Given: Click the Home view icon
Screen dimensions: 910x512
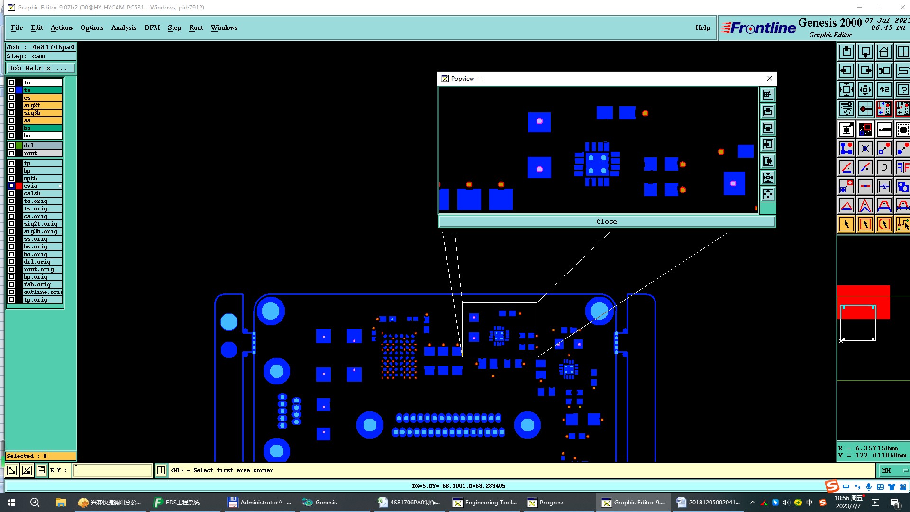Looking at the screenshot, I should [884, 52].
